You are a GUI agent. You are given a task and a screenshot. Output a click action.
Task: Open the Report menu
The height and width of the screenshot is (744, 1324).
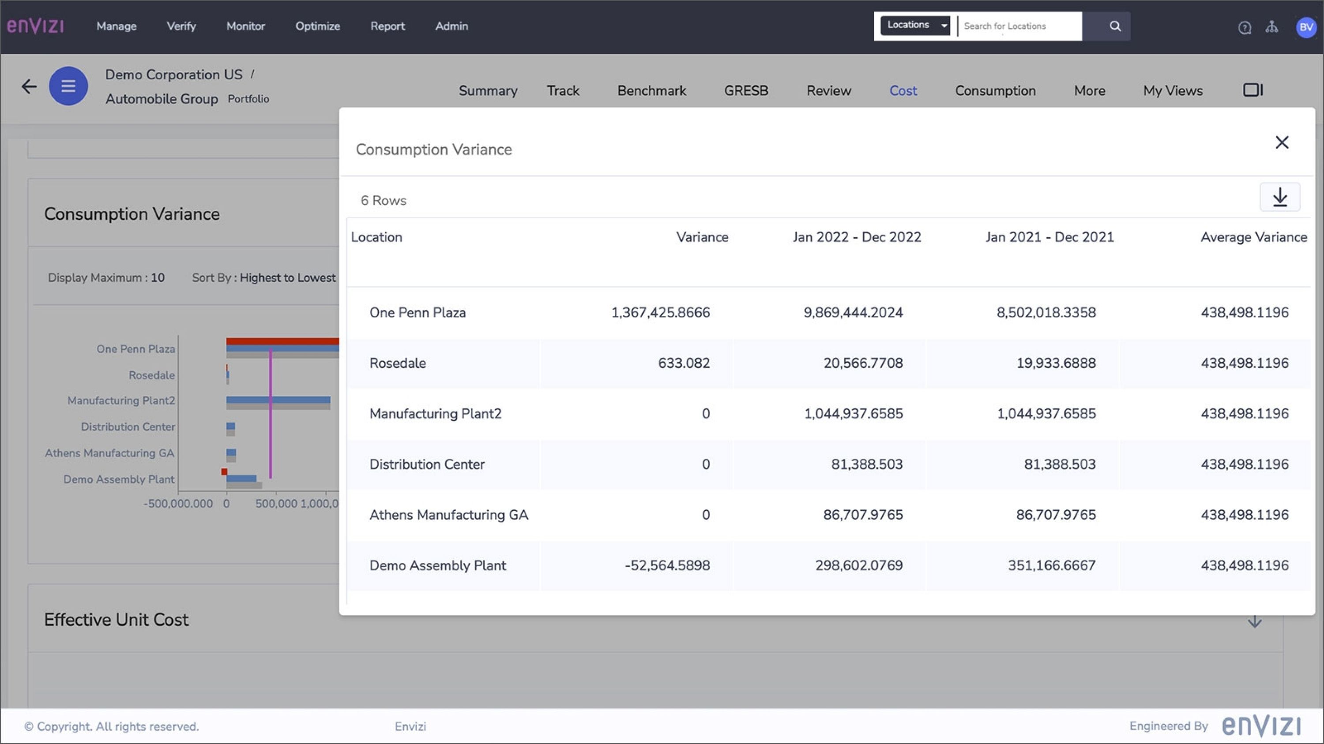pos(387,26)
